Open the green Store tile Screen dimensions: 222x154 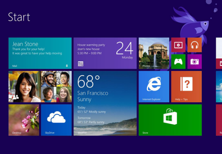click(170, 120)
